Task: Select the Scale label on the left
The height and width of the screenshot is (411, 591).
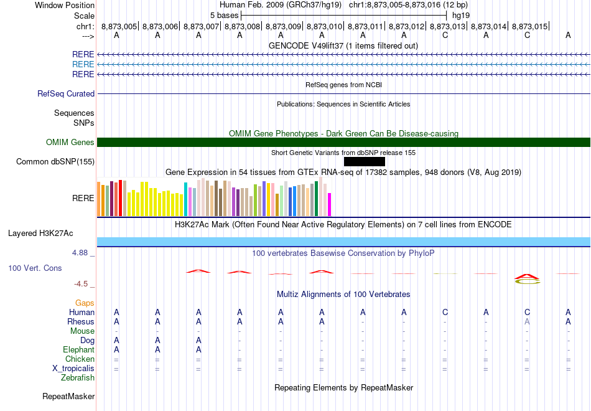Action: [x=84, y=16]
